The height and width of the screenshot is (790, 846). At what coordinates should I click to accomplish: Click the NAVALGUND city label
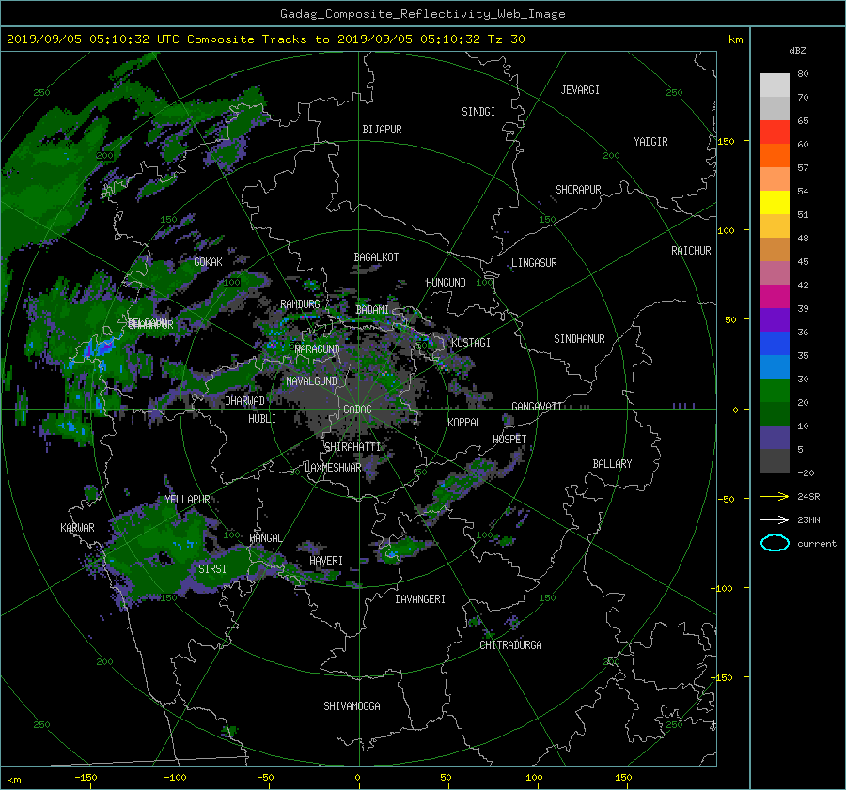pos(311,381)
